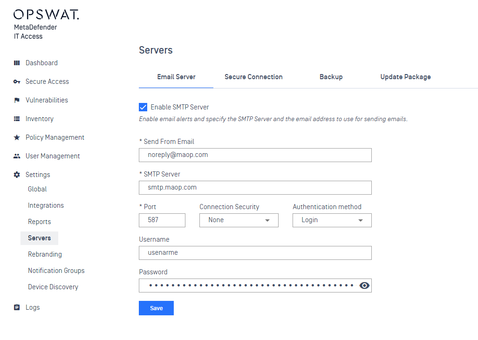478x340 pixels.
Task: Open Notification Groups settings
Action: (56, 271)
